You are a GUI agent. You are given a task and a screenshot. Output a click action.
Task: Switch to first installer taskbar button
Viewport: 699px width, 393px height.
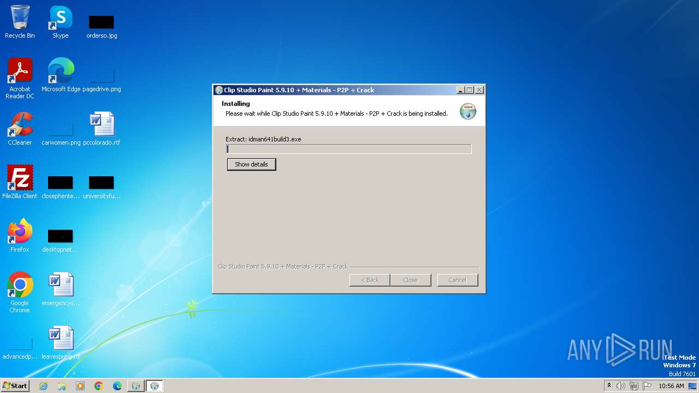[136, 386]
